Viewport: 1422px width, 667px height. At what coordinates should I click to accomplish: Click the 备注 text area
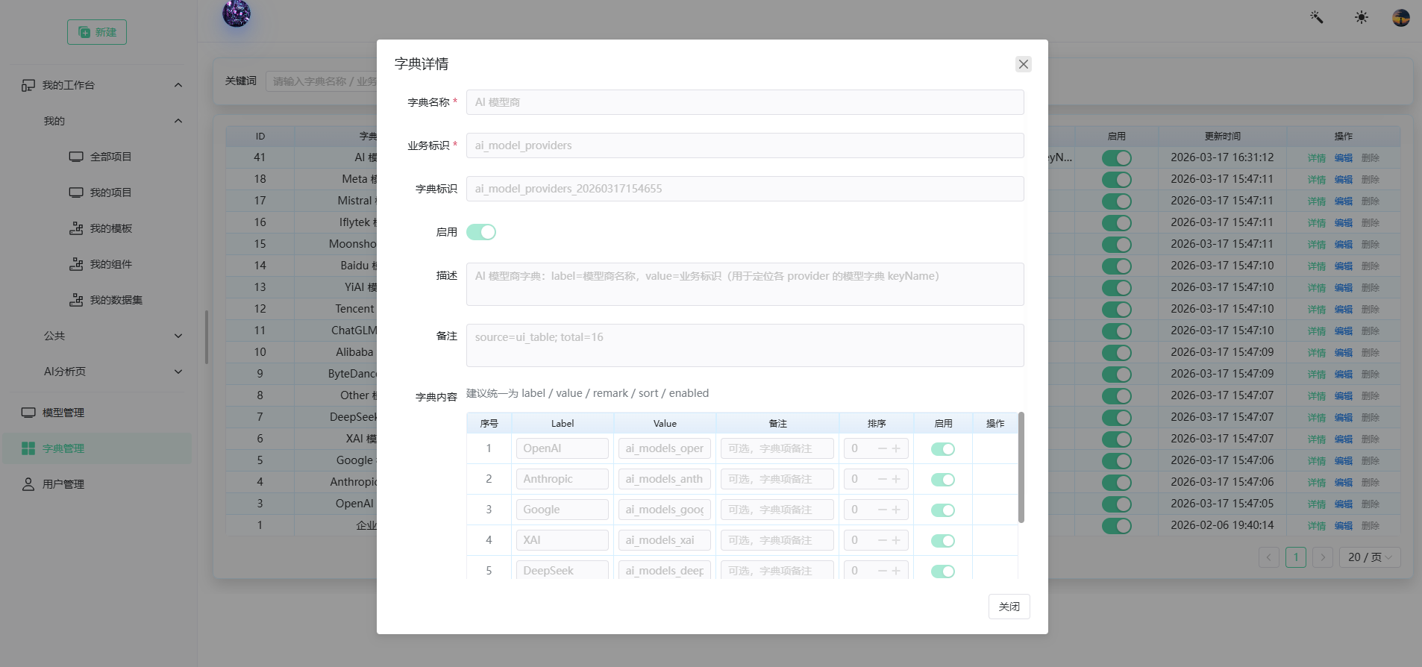(x=745, y=345)
